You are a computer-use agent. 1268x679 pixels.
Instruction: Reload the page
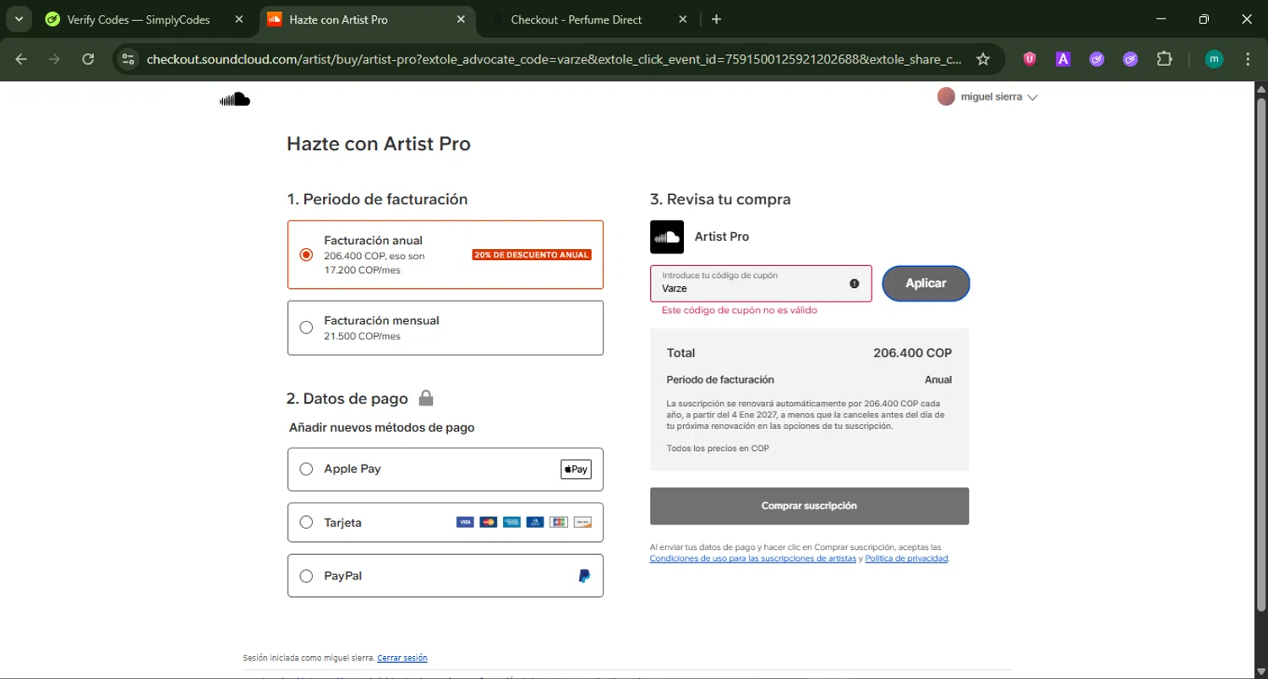(x=88, y=59)
